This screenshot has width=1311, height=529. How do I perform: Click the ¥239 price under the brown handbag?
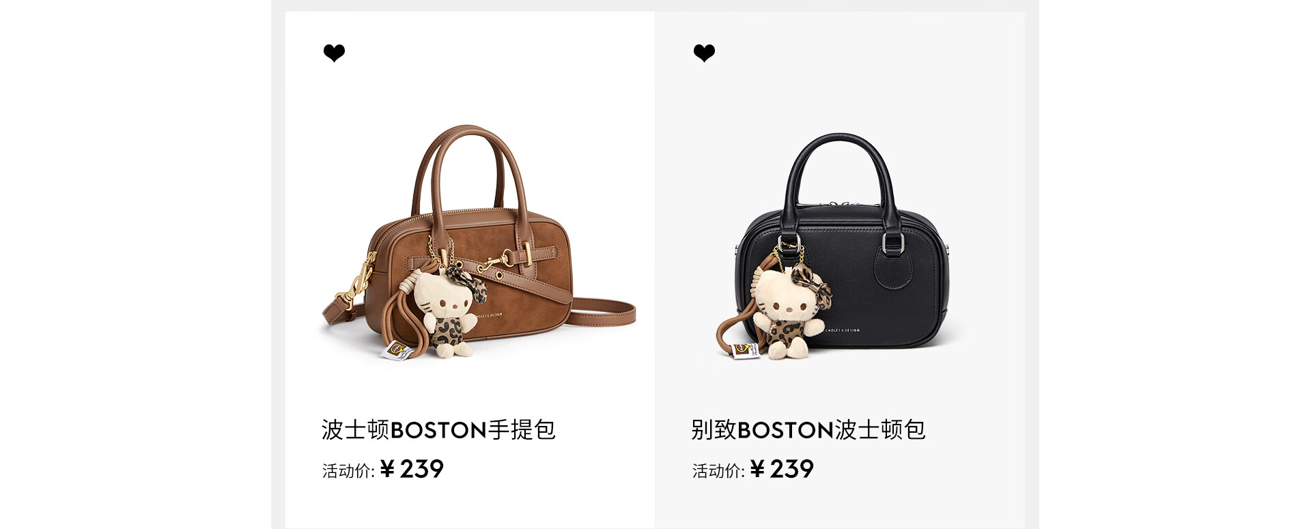(412, 469)
